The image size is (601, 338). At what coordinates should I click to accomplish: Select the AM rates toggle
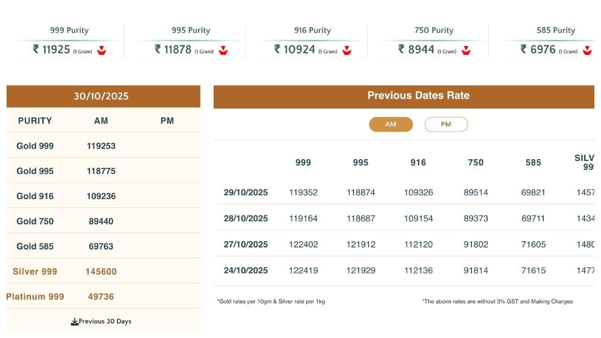click(391, 124)
